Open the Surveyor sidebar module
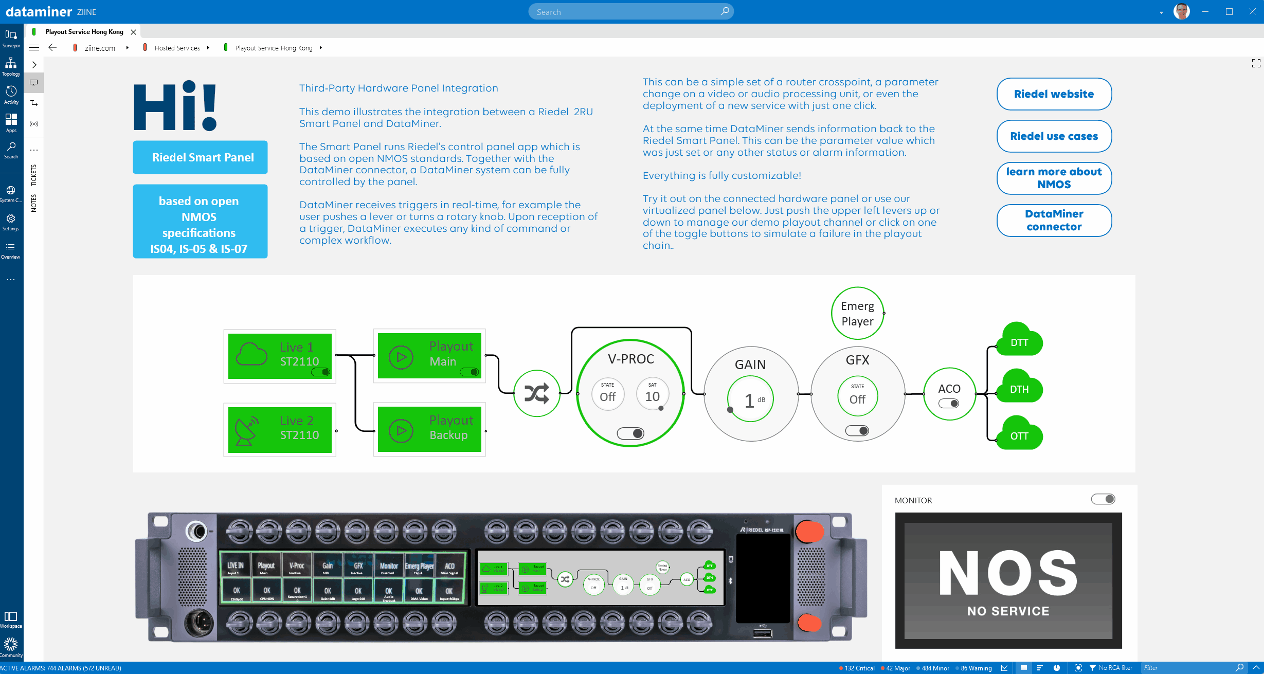The image size is (1264, 674). click(11, 38)
